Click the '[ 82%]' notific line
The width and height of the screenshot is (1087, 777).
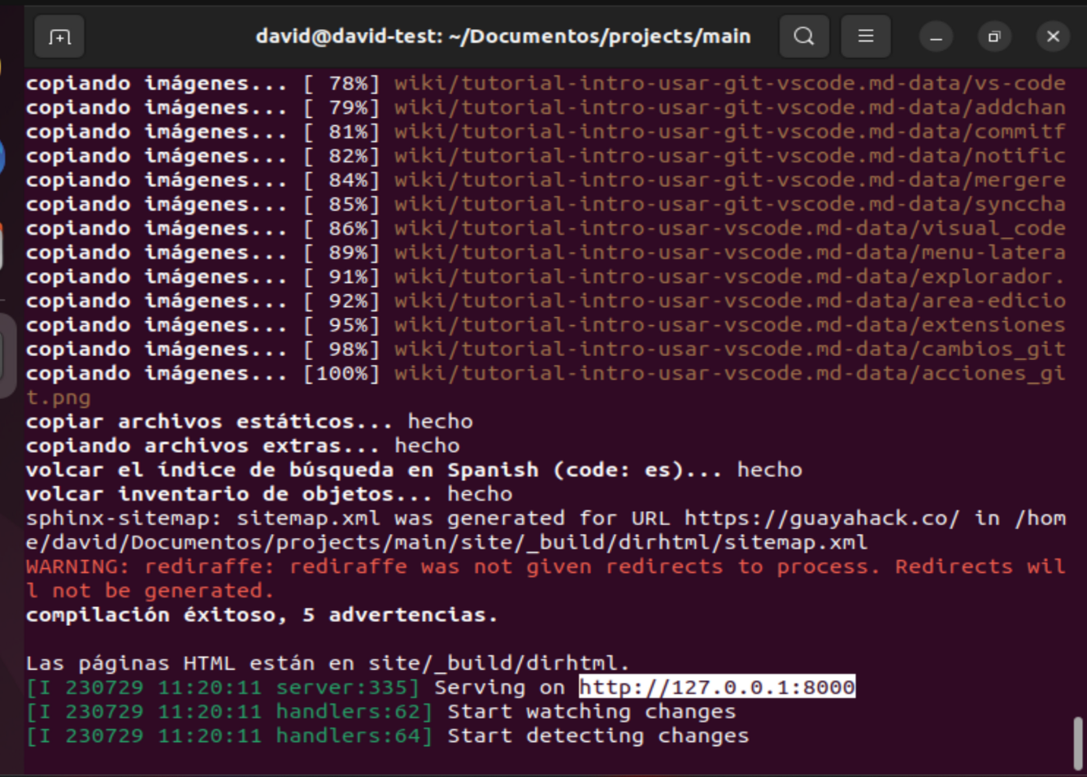(546, 156)
